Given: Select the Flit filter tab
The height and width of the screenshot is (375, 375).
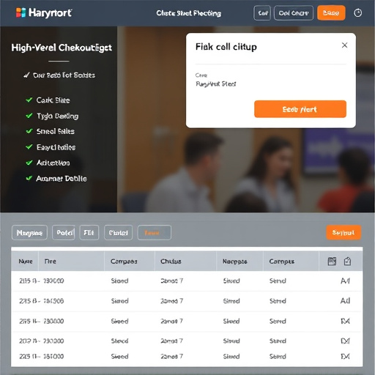Looking at the screenshot, I should [x=89, y=233].
